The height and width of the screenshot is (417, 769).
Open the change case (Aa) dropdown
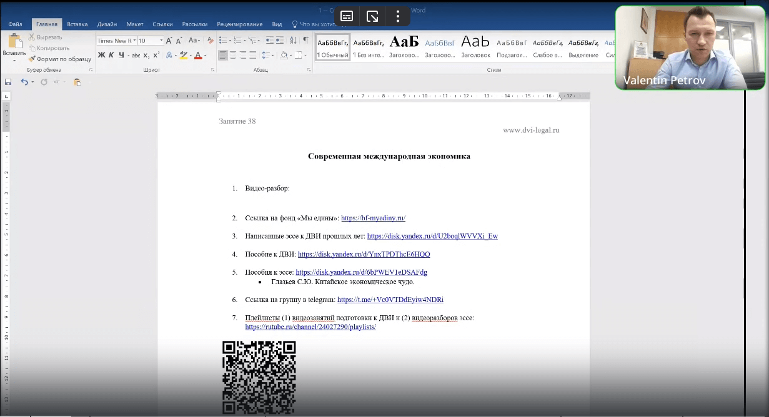[x=194, y=41]
